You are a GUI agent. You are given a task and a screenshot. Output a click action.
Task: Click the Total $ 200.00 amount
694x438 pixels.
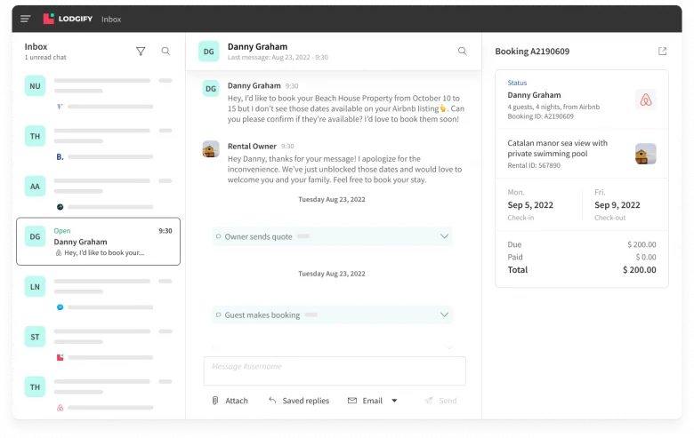[639, 270]
